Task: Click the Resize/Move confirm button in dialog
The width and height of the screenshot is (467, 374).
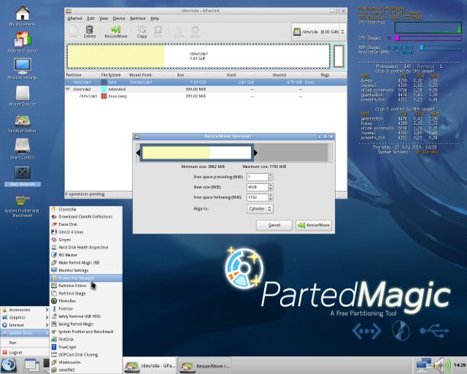Action: tap(314, 225)
